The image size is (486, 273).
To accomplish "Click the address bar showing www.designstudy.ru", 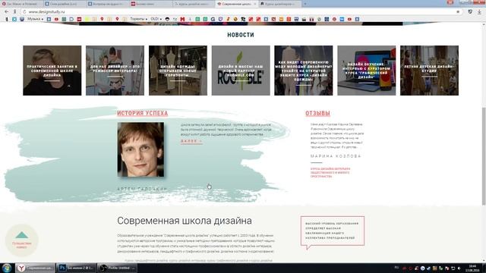I will (x=241, y=11).
